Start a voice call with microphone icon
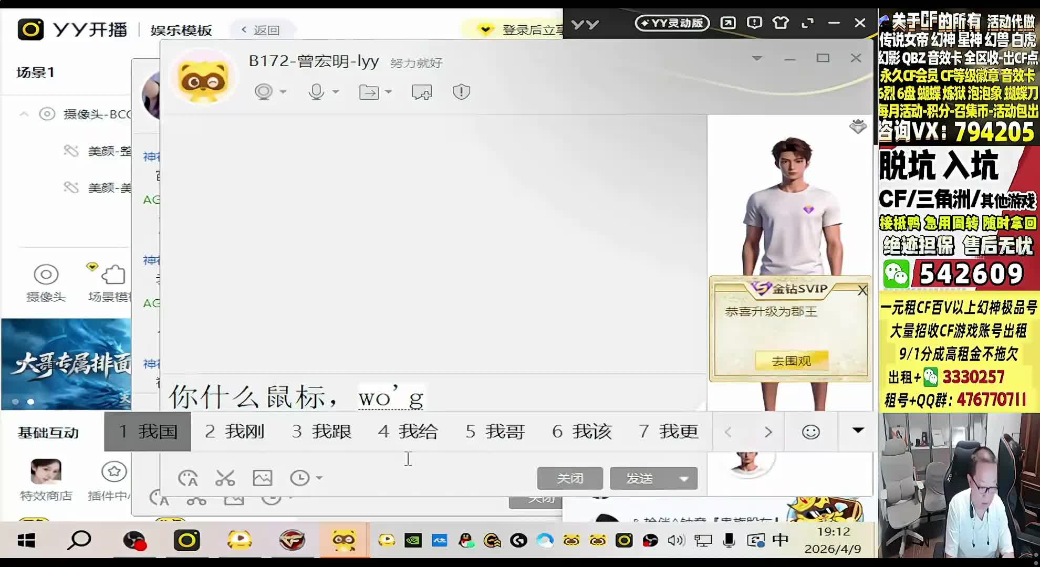 tap(316, 92)
